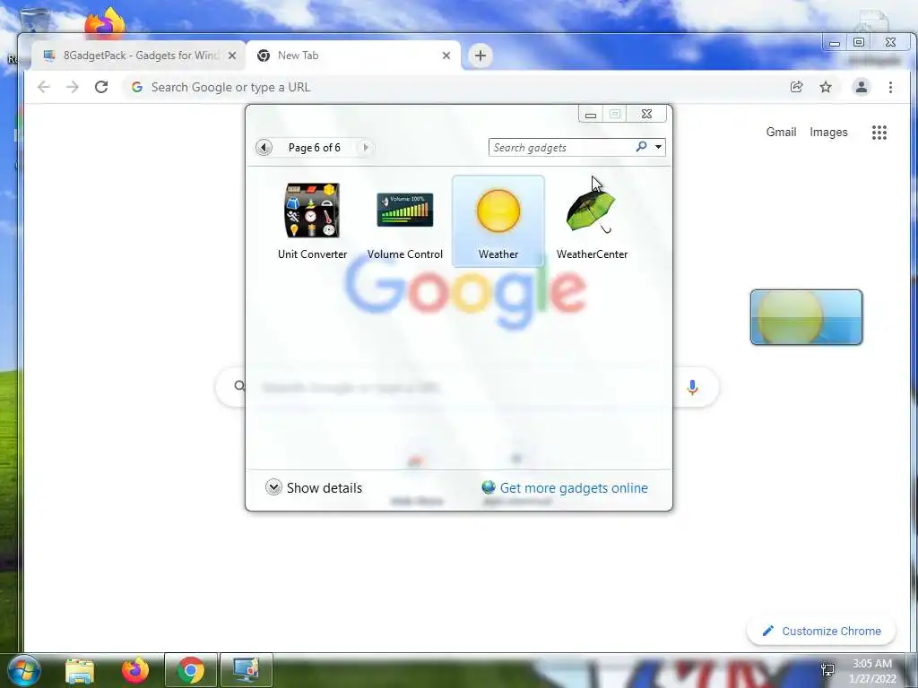Click the globe icon beside Get more gadgets

(489, 486)
